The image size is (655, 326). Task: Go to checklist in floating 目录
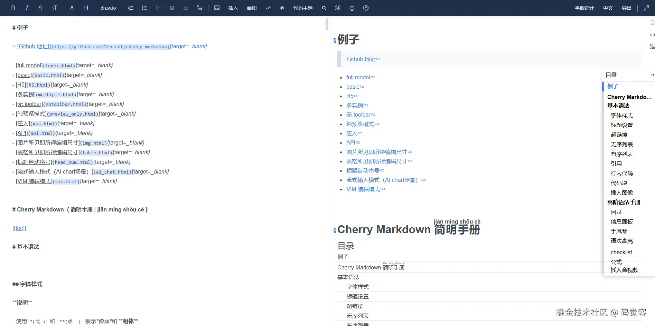(621, 252)
